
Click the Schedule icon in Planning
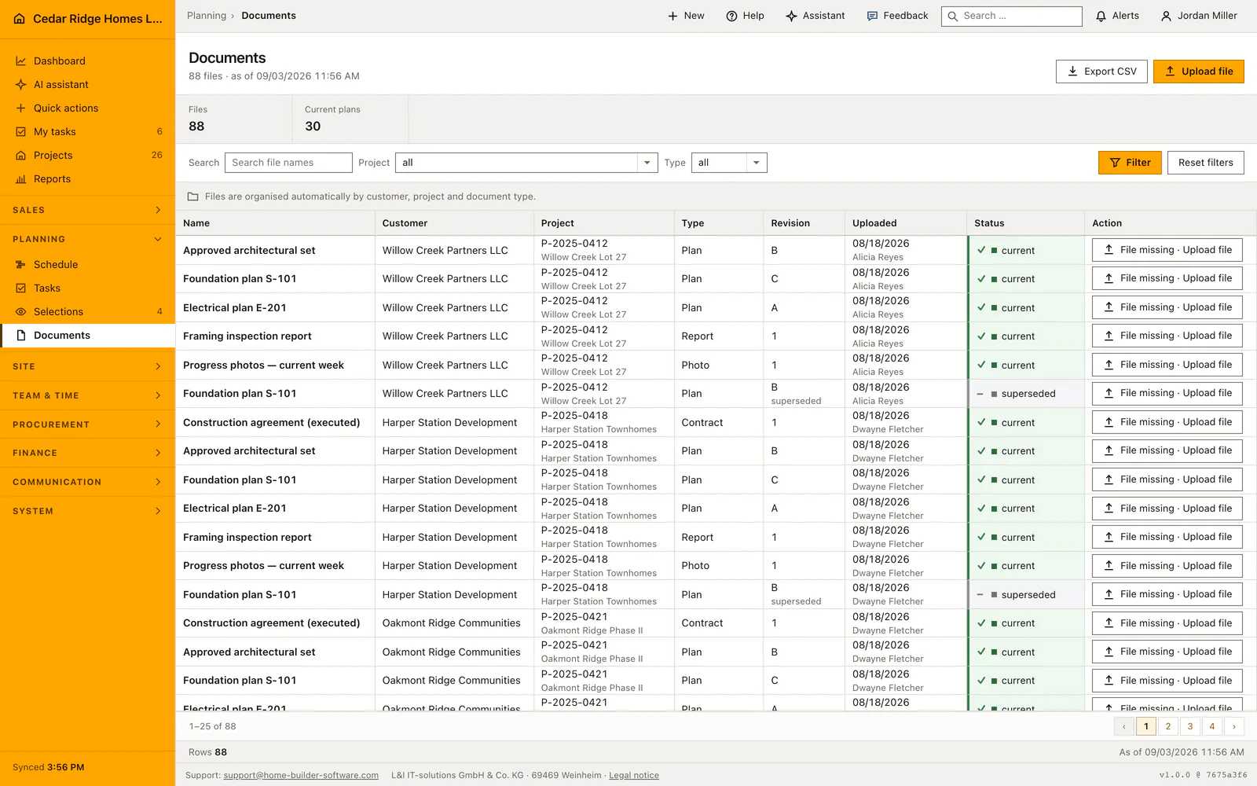coord(21,265)
